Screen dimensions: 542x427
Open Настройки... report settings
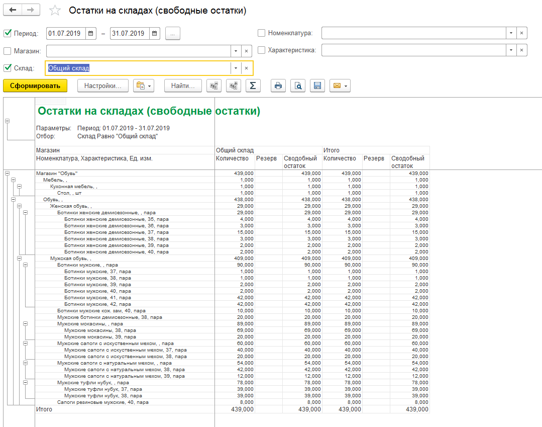[x=102, y=86]
